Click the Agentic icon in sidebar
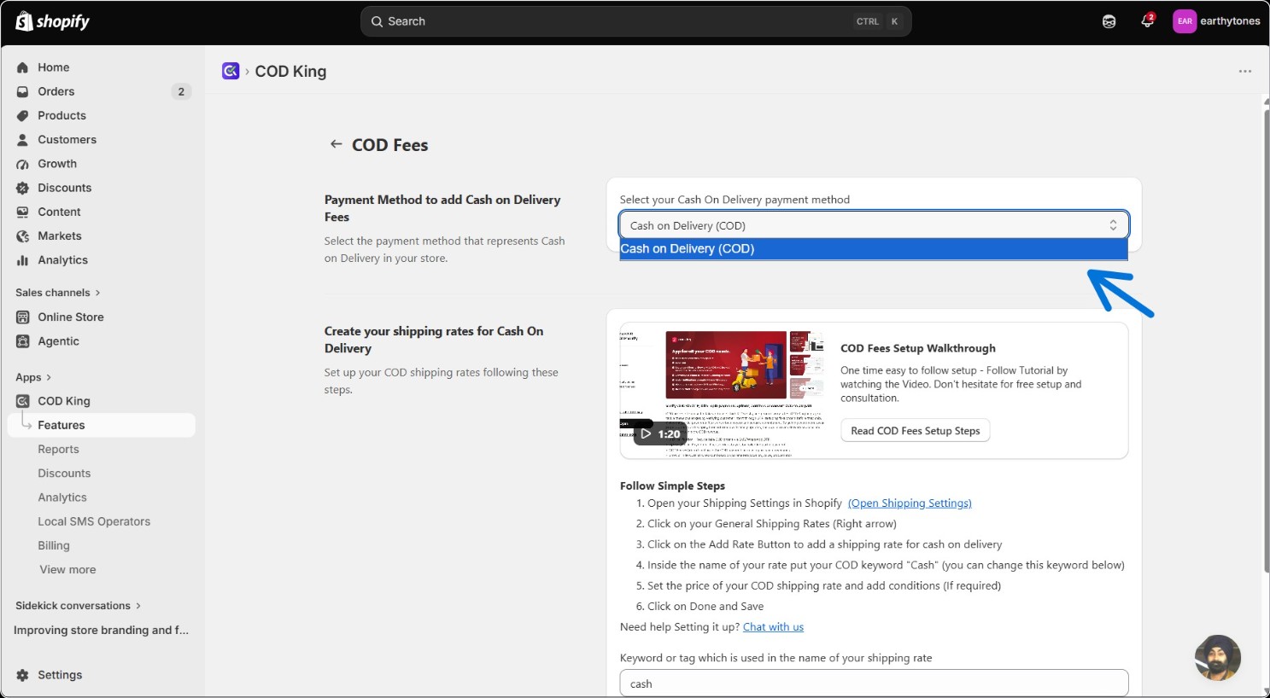 tap(22, 341)
